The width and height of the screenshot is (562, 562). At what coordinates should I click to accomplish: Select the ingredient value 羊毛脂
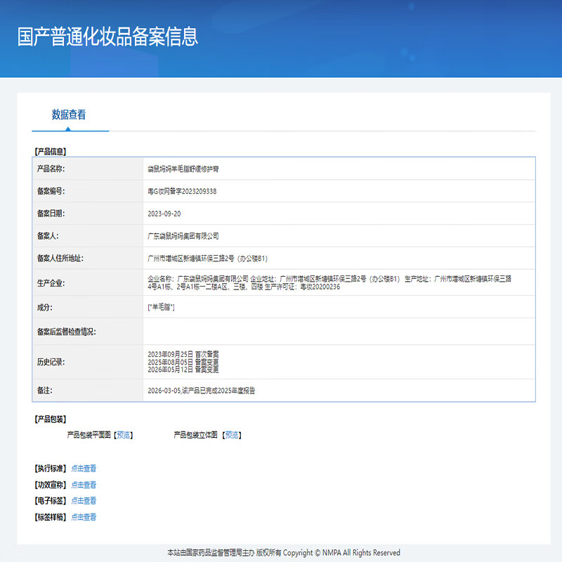[x=161, y=307]
